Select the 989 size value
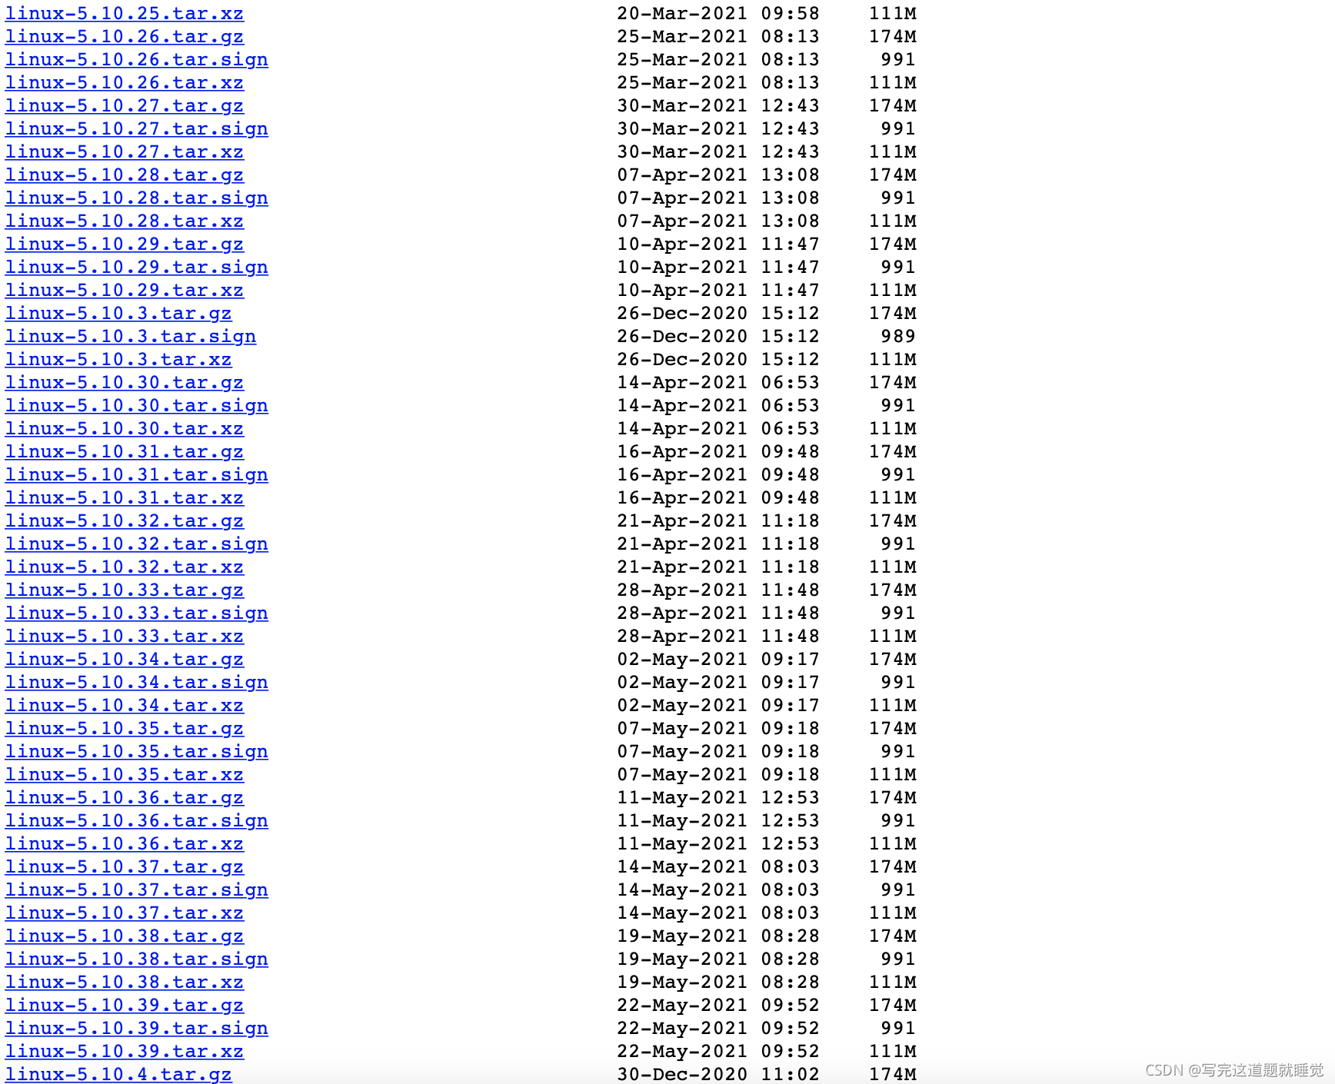 [x=898, y=337]
